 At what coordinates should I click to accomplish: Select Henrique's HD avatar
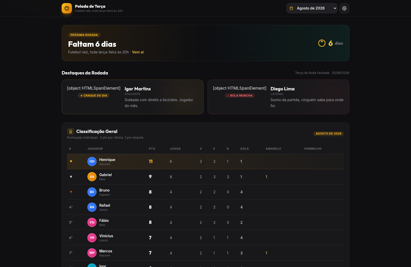pyautogui.click(x=92, y=161)
